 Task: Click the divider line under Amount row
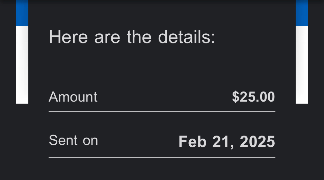162,111
